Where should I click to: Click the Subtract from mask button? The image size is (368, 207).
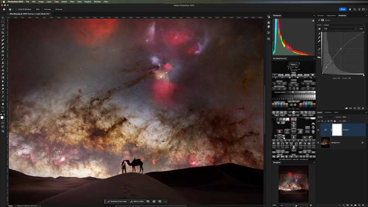tap(117, 201)
